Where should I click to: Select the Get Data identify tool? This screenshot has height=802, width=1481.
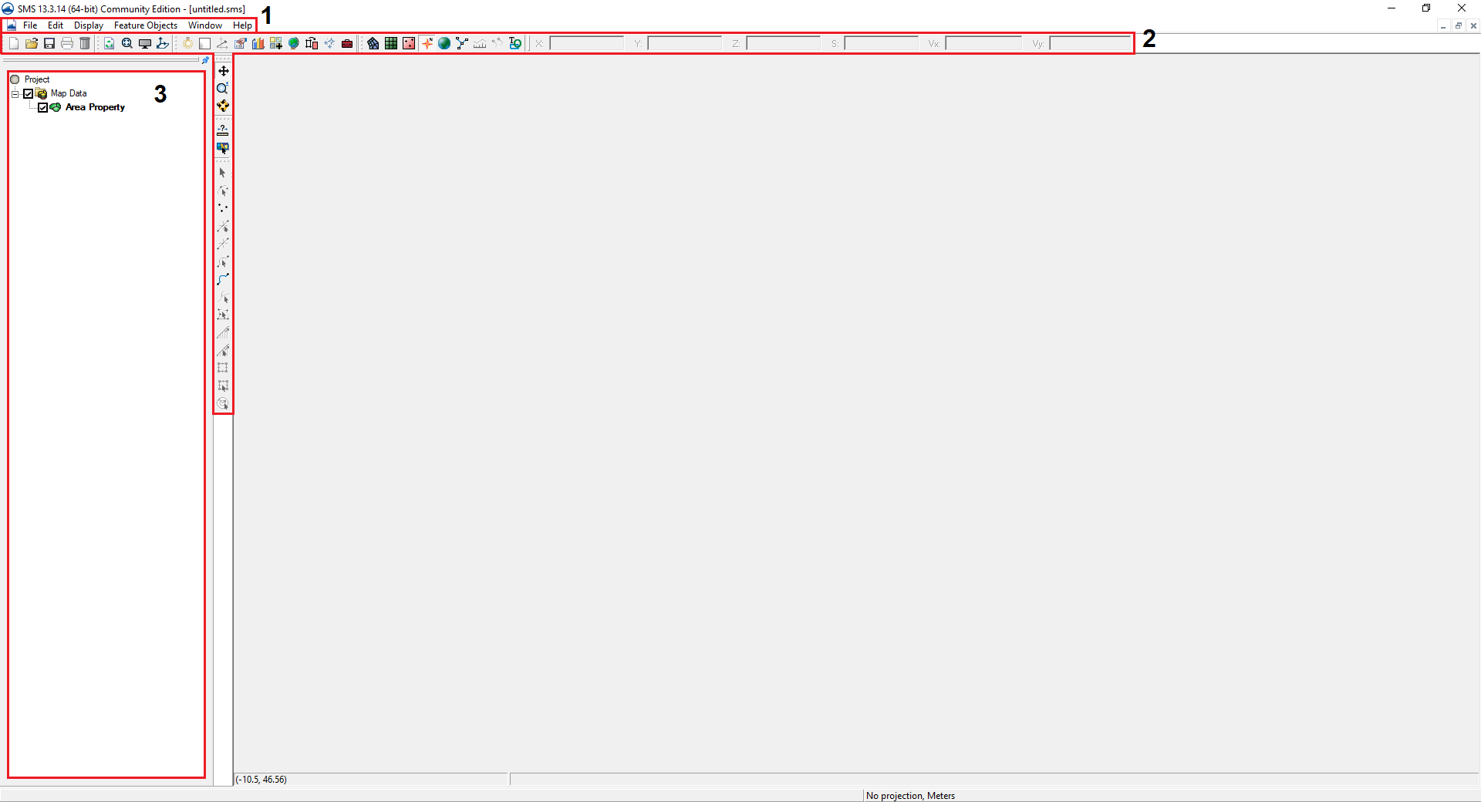pyautogui.click(x=223, y=148)
